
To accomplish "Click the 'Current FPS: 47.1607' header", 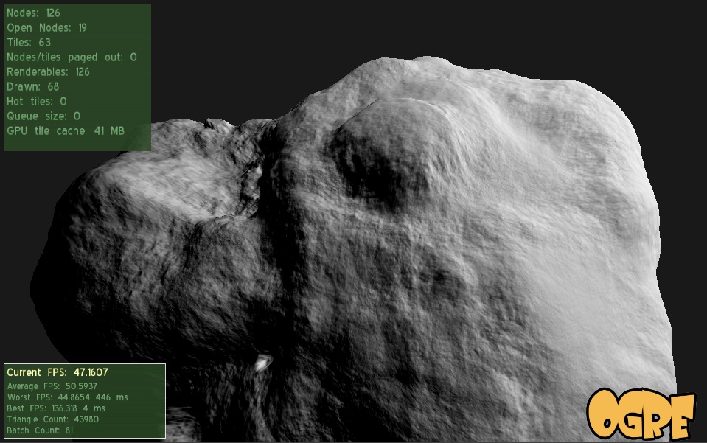I will pos(58,372).
